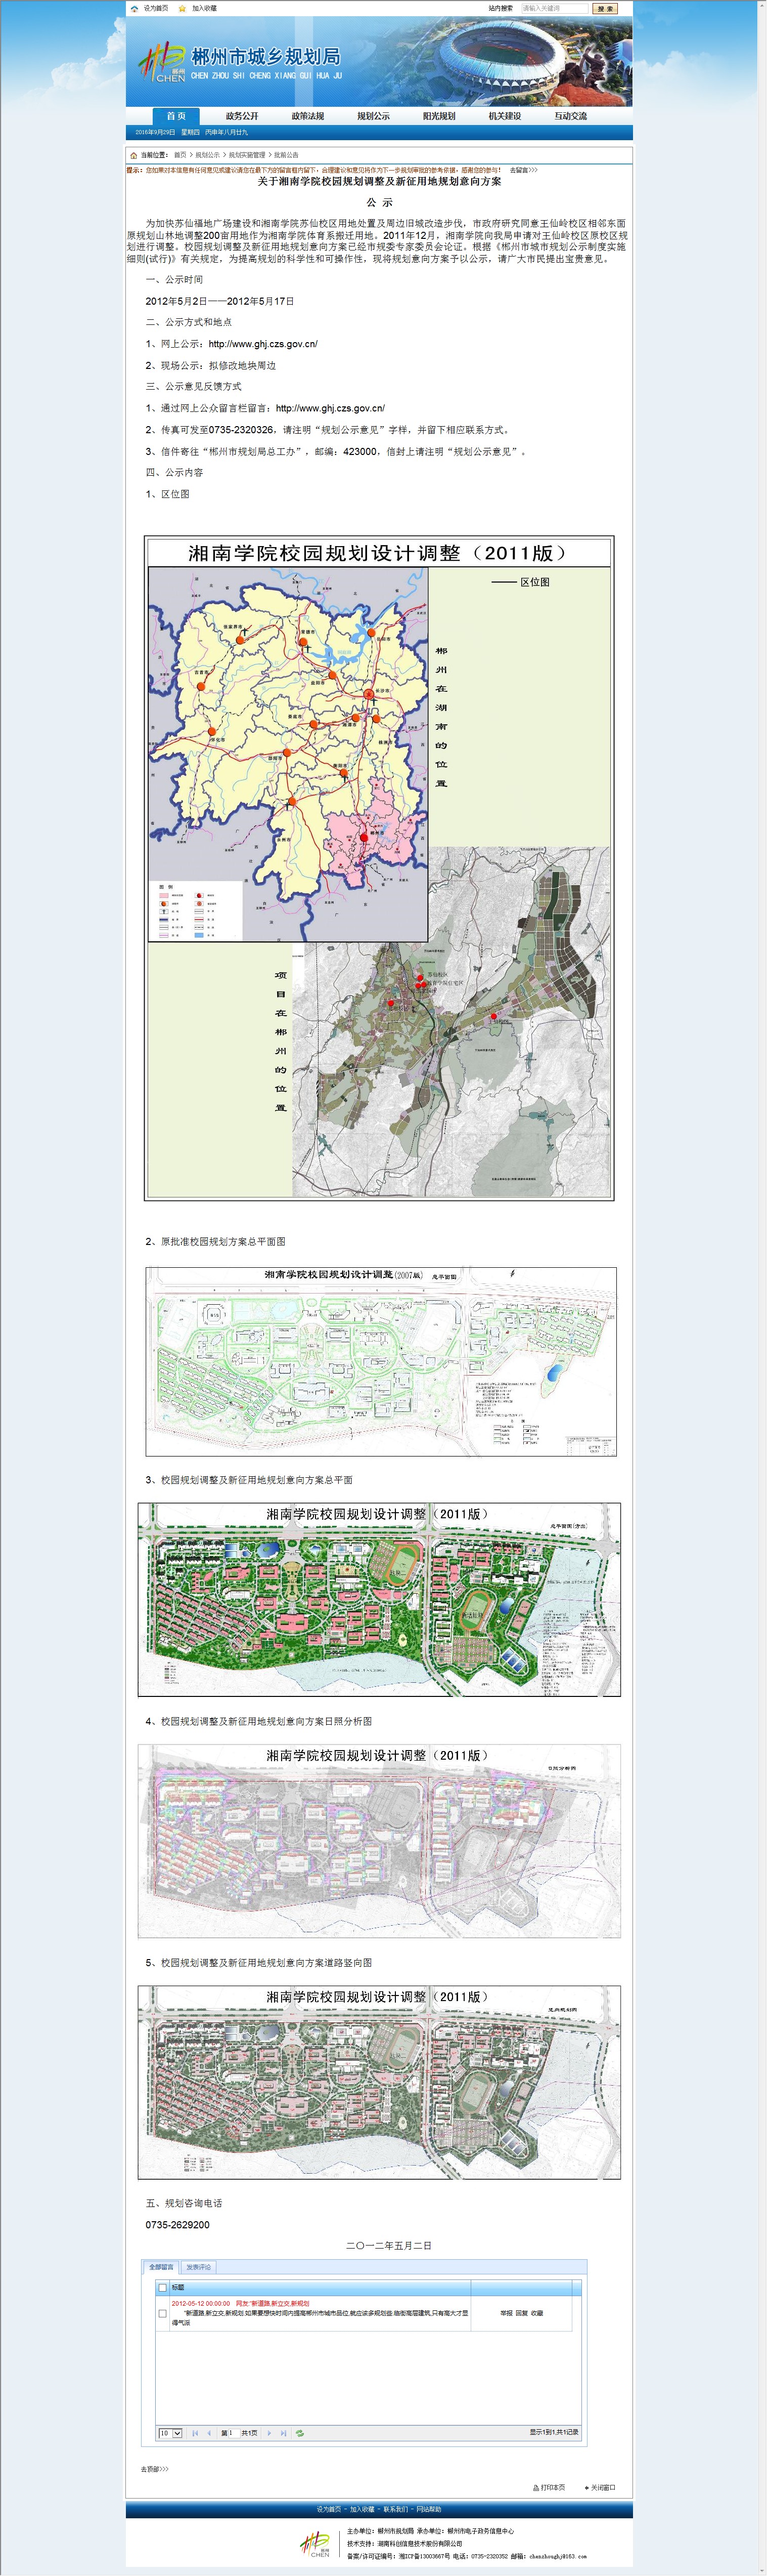Viewport: 767px width, 2576px height.
Task: Click 批前公告 in the breadcrumb
Action: [287, 155]
